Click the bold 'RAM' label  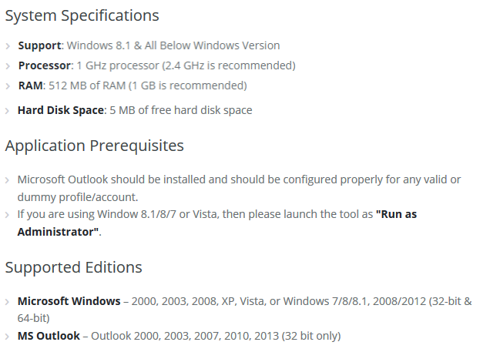30,85
